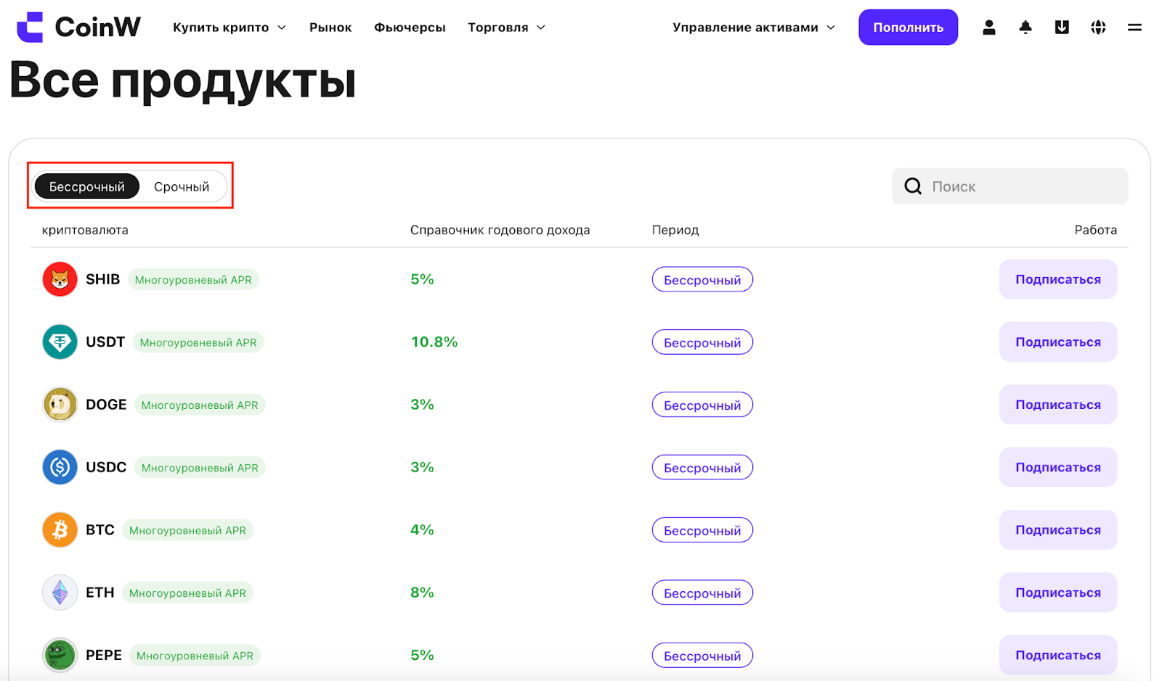Viewport: 1162px width, 681px height.
Task: Open the language globe icon
Action: (1098, 28)
